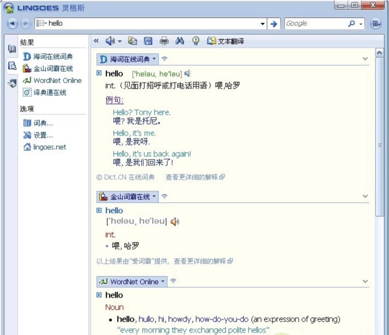The image size is (389, 335).
Task: Open 词典... dictionaries option
Action: (38, 123)
